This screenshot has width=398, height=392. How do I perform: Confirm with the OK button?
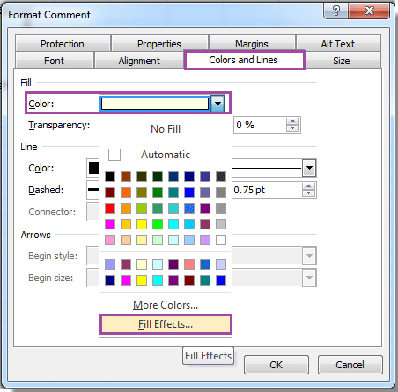[x=276, y=365]
